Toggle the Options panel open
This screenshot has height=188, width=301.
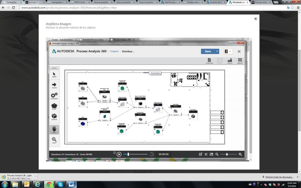tap(240, 60)
